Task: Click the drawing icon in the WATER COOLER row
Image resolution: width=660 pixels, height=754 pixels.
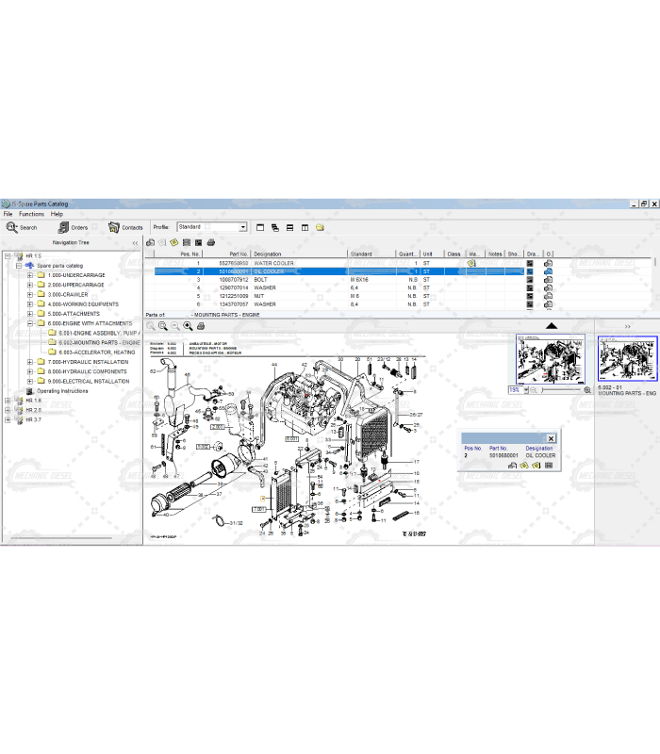Action: pyautogui.click(x=530, y=264)
